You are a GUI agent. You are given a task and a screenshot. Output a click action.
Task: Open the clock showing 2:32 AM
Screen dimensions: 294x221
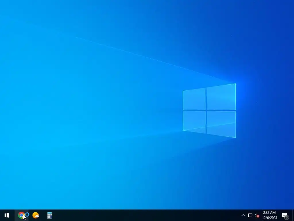click(x=269, y=215)
